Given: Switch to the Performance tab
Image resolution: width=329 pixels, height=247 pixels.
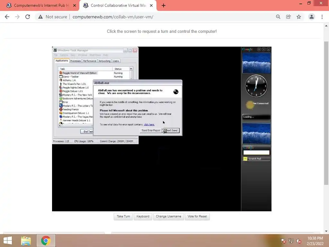Looking at the screenshot, I should pyautogui.click(x=90, y=61).
